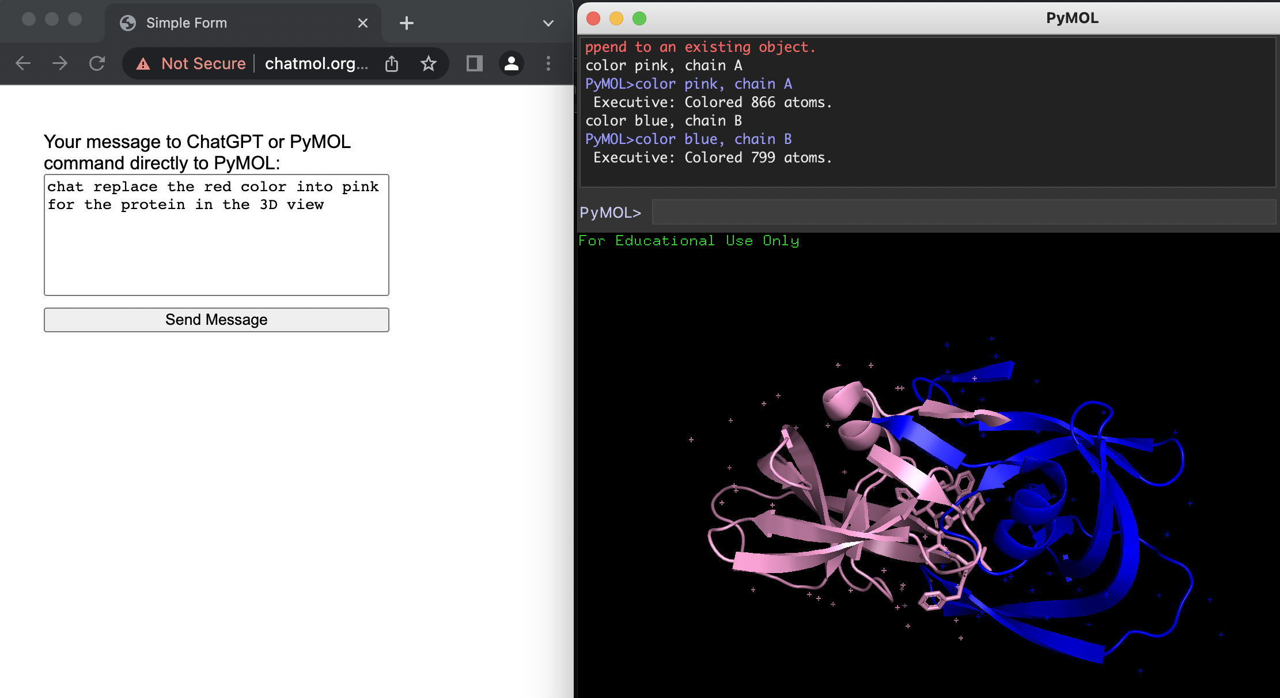Reload the chatmol.org page
Screen dimensions: 1280x698
(97, 63)
